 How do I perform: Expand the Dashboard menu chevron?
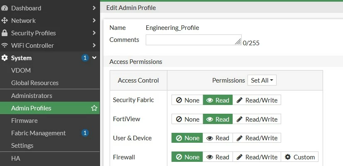tap(94, 8)
